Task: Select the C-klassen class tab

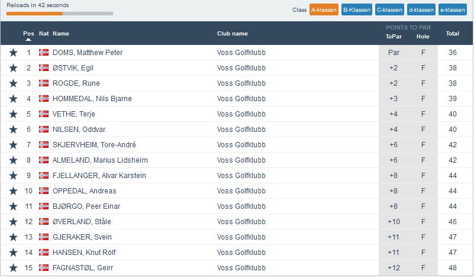Action: (x=389, y=10)
